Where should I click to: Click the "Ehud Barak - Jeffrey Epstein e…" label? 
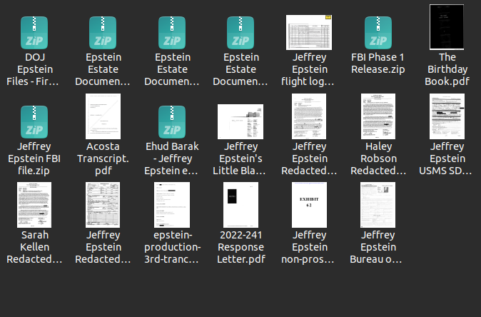tap(172, 158)
